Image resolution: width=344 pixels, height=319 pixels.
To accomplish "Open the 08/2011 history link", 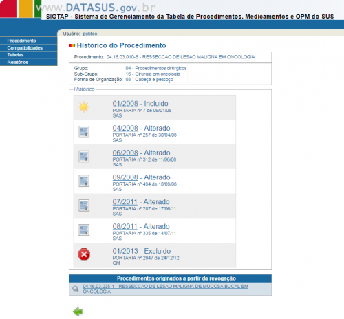I will (125, 226).
